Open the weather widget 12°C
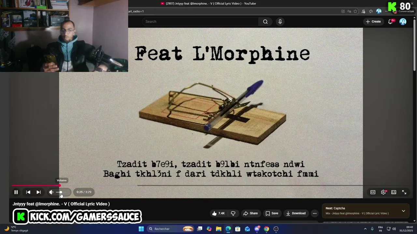 [16, 229]
